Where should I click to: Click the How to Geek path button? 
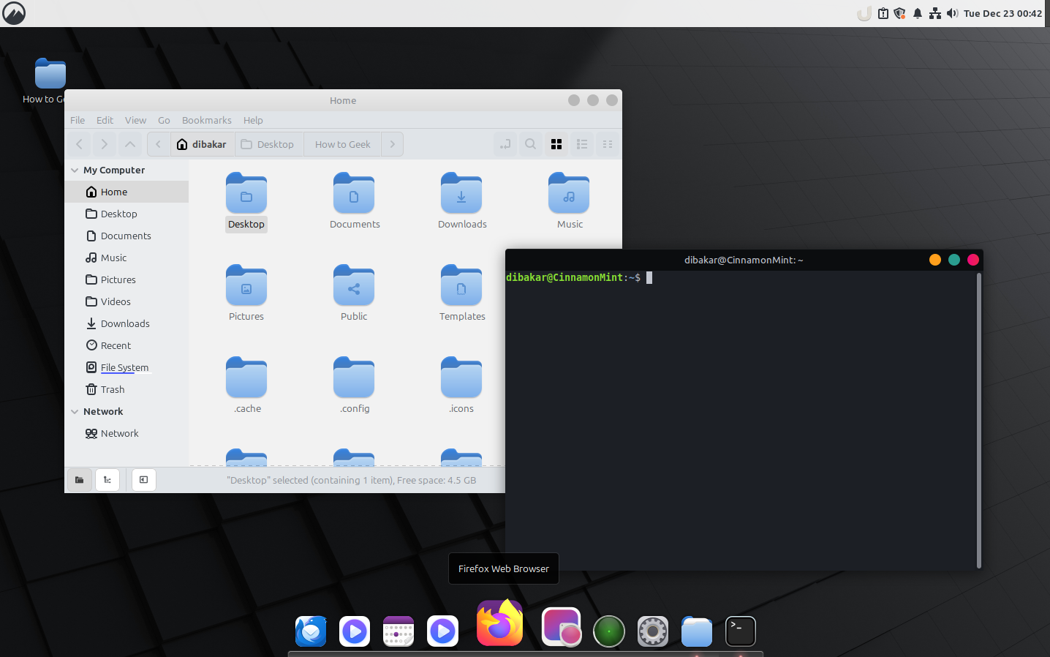point(342,144)
